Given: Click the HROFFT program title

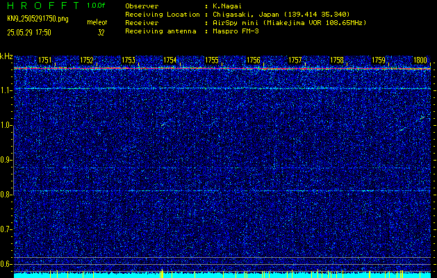Looking at the screenshot, I should tap(43, 6).
